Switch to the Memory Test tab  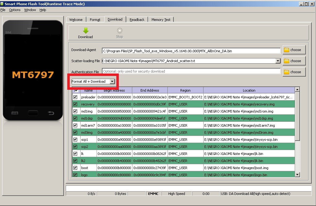tap(161, 20)
